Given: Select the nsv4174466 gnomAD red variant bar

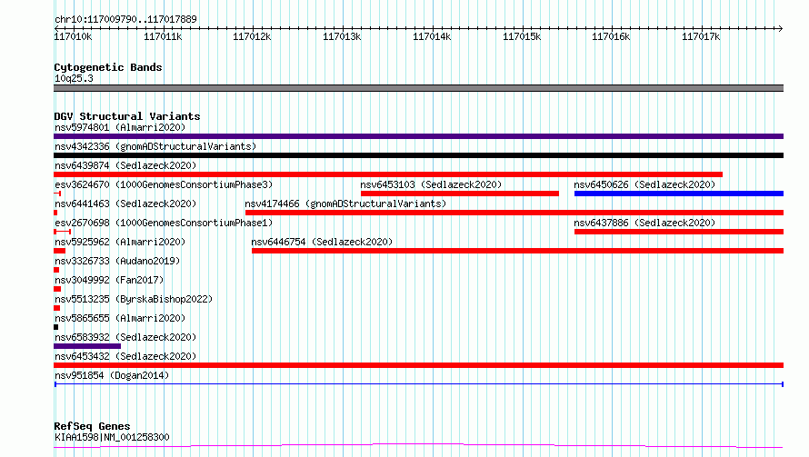Looking at the screenshot, I should [514, 213].
